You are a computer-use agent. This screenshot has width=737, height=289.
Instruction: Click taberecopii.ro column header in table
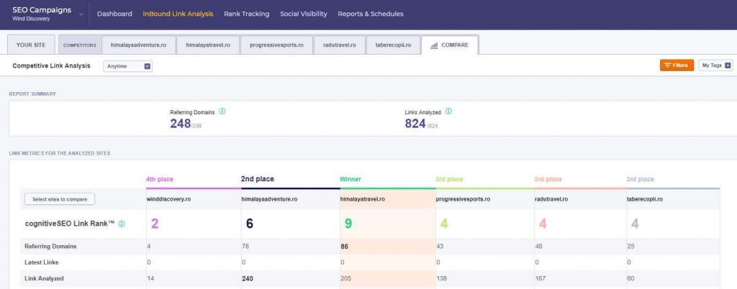[x=645, y=199]
